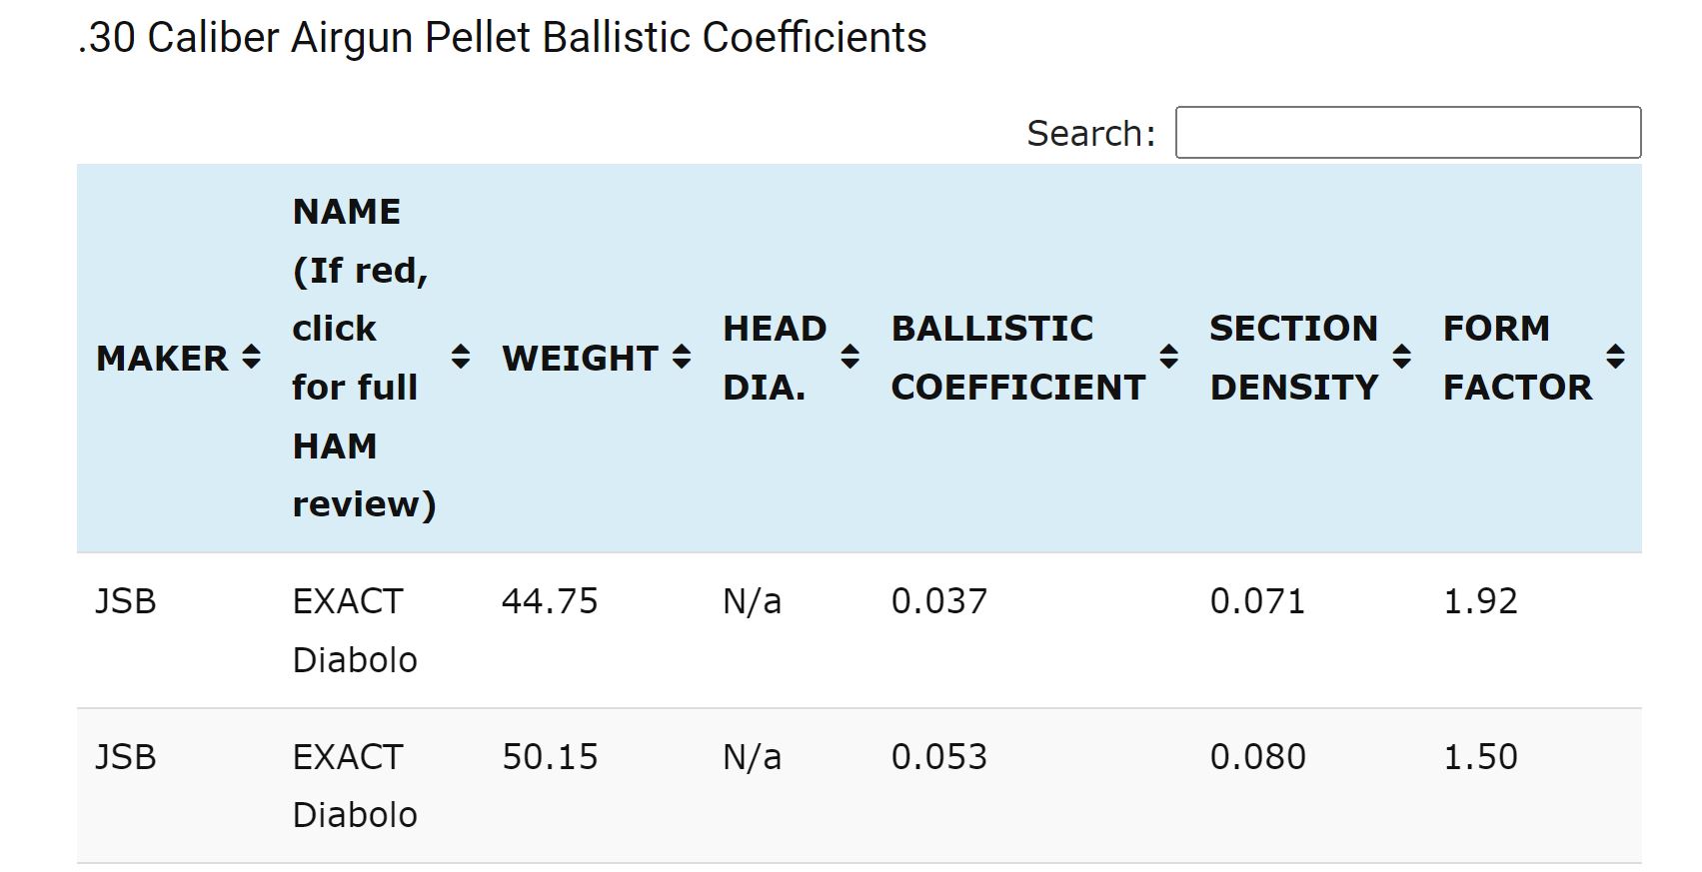
Task: Click the Search label text
Action: coord(1090,133)
